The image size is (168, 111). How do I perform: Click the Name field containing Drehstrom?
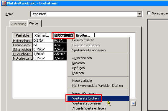click(x=84, y=14)
